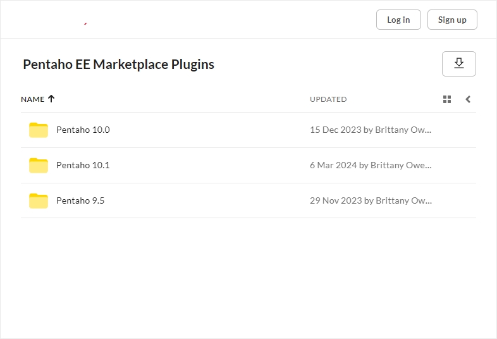Select the Pentaho 10.1 row's empty area
The height and width of the screenshot is (339, 497).
[x=209, y=165]
